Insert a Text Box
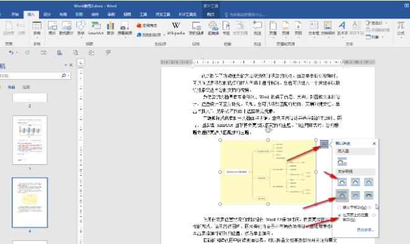Viewport: 410px width, 244px height. coord(314,28)
